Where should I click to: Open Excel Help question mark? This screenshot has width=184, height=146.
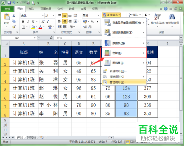point(166,9)
